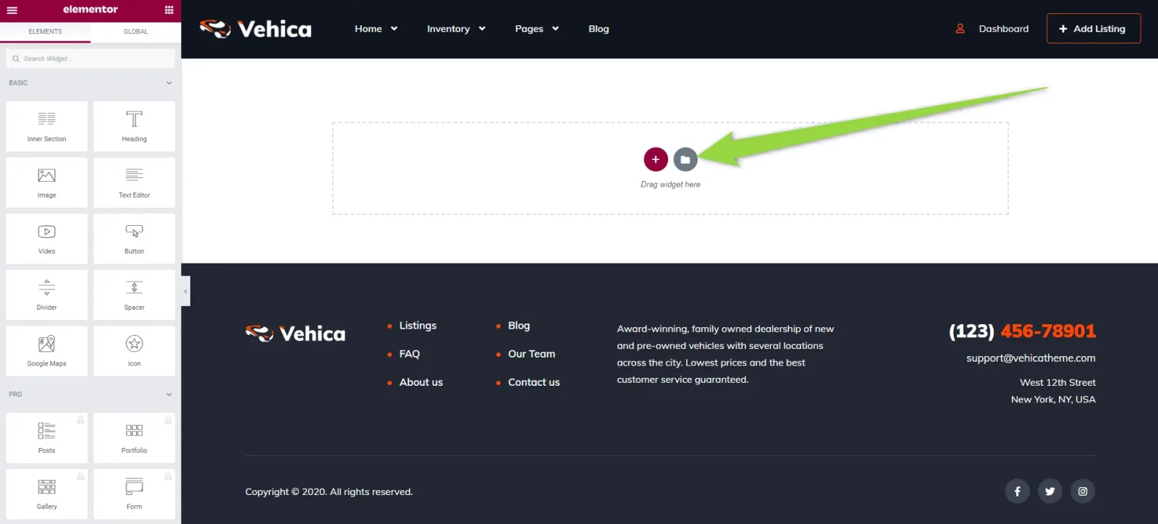The width and height of the screenshot is (1158, 524).
Task: Select the Form pro widget
Action: (x=135, y=494)
